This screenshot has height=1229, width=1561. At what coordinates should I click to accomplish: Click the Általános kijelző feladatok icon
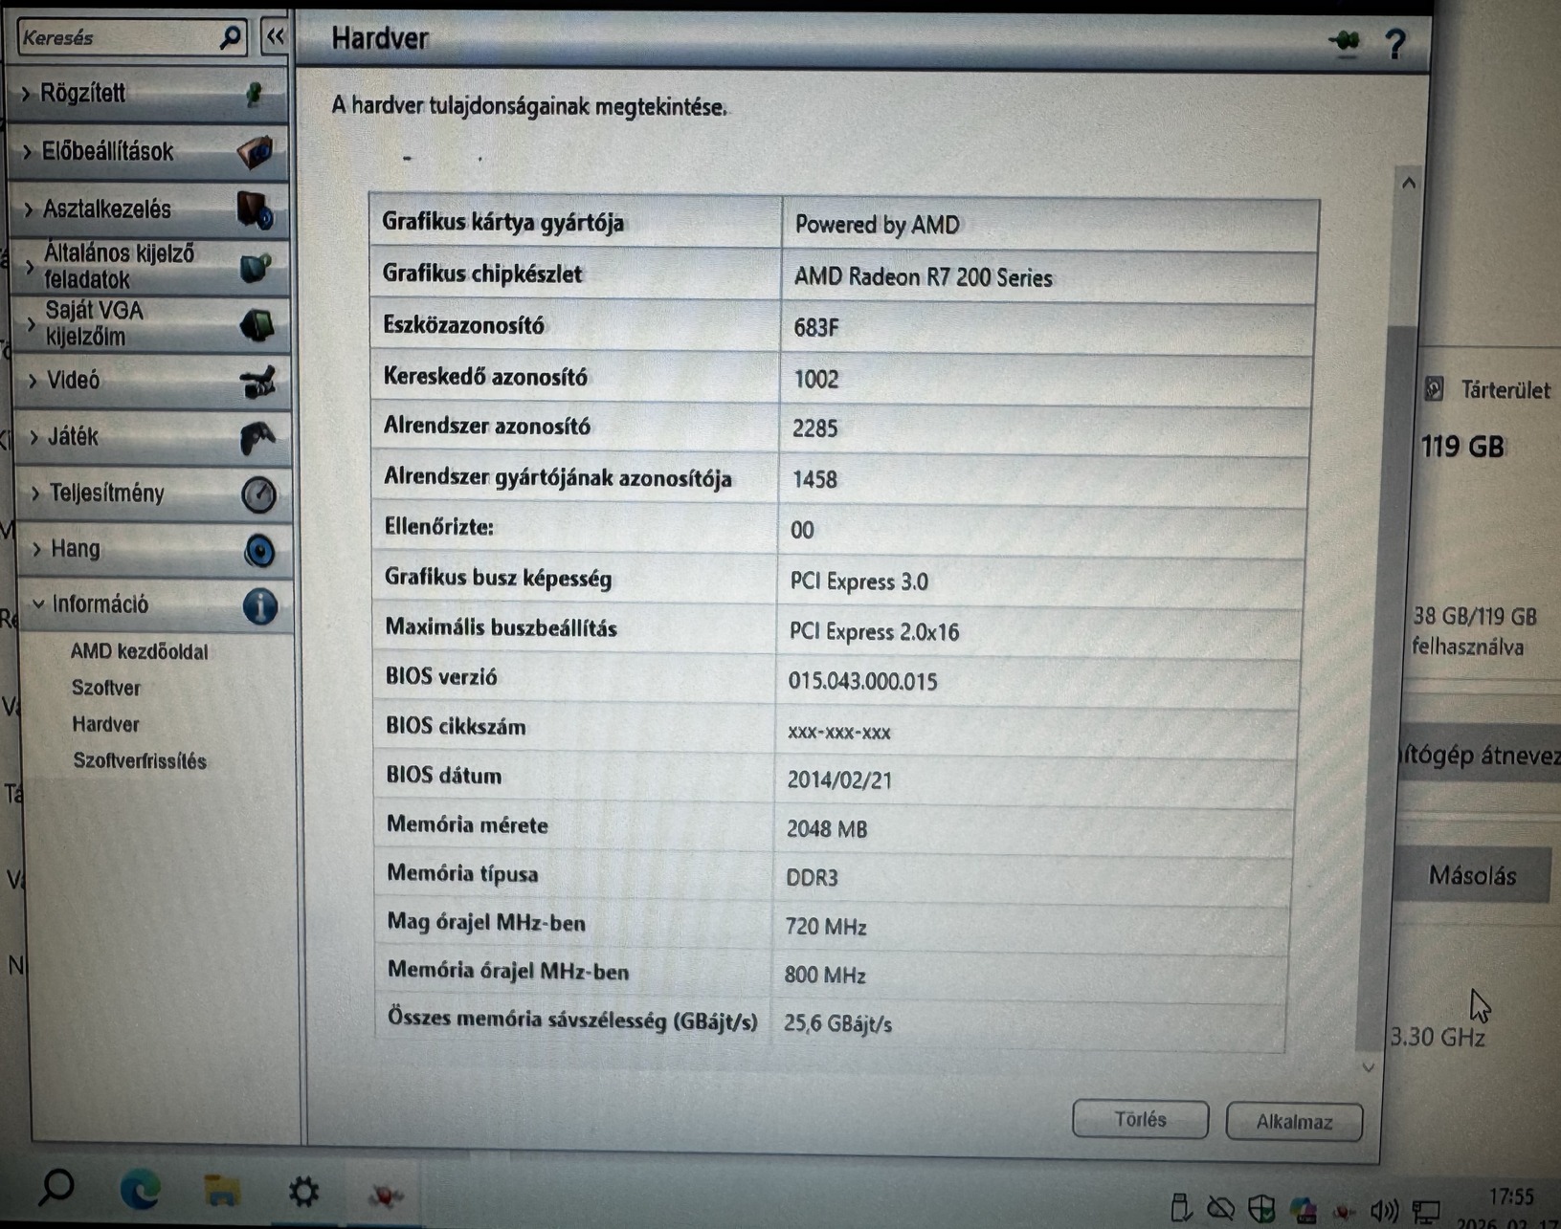pos(256,267)
